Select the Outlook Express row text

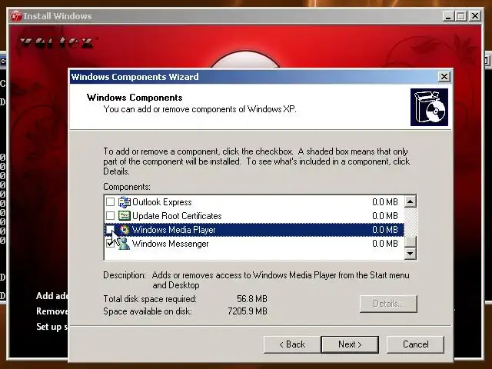162,202
